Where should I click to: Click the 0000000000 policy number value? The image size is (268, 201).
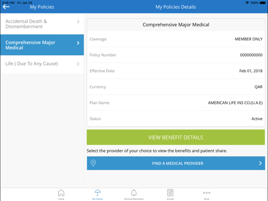click(251, 55)
